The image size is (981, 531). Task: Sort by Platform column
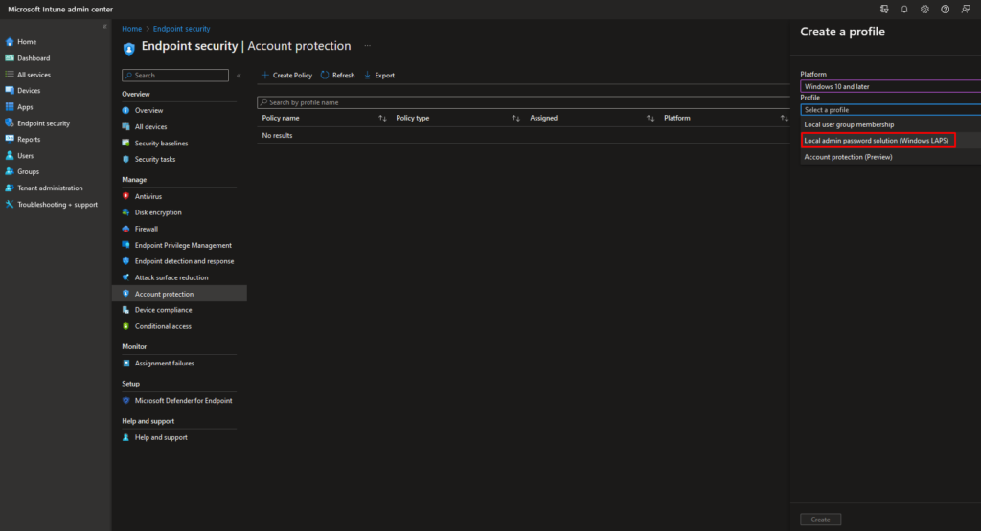pos(784,118)
